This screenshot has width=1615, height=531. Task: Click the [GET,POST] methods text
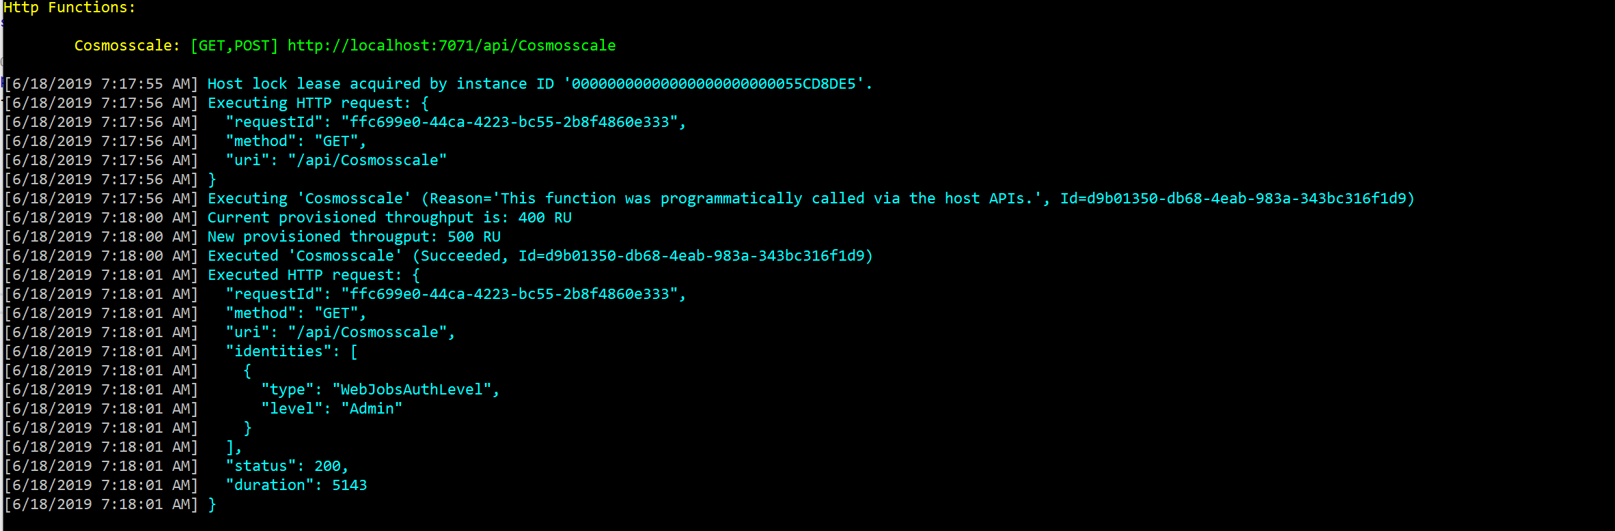pyautogui.click(x=234, y=46)
